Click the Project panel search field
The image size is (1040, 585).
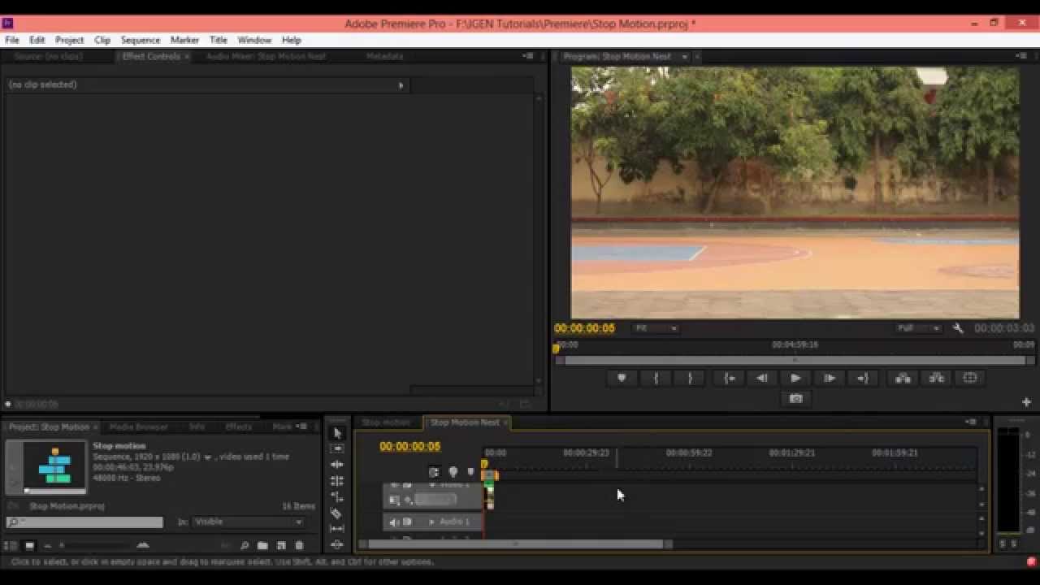[84, 522]
